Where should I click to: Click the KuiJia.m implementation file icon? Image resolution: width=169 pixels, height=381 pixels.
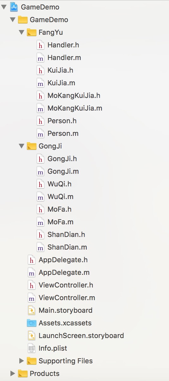tap(40, 83)
